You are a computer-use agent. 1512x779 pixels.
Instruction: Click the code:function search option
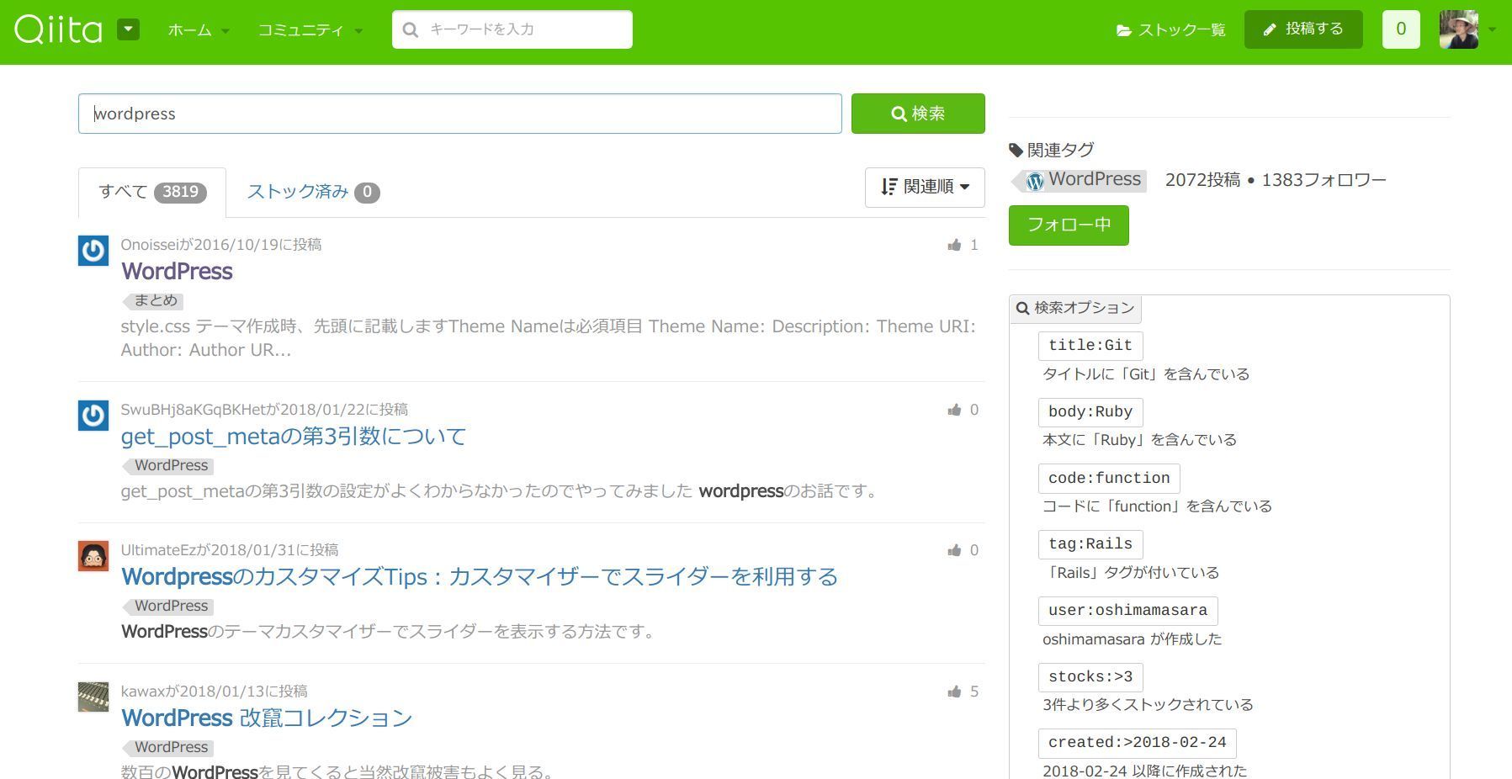tap(1109, 478)
